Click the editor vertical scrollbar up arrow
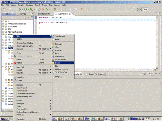The height and width of the screenshot is (121, 162). 157,17
